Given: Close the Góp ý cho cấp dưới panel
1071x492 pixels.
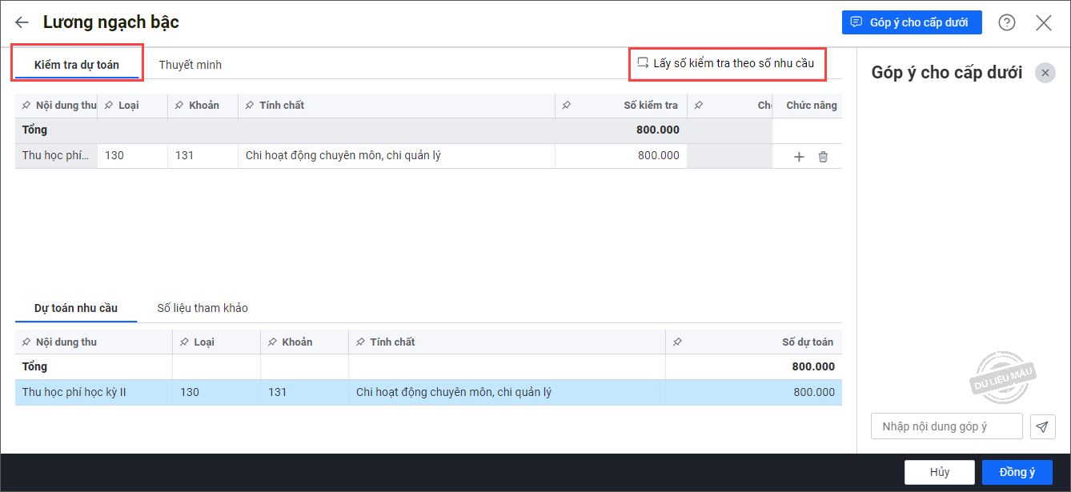Looking at the screenshot, I should click(1045, 73).
